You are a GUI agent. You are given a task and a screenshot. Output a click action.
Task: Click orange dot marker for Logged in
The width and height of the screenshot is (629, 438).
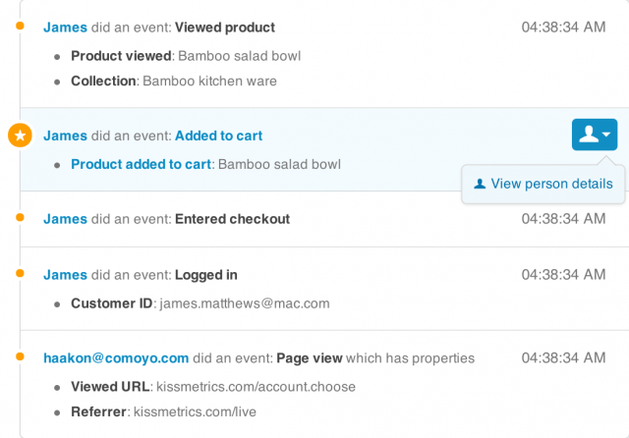click(20, 274)
